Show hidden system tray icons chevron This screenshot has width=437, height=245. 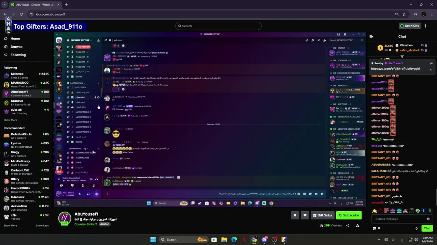point(378,240)
